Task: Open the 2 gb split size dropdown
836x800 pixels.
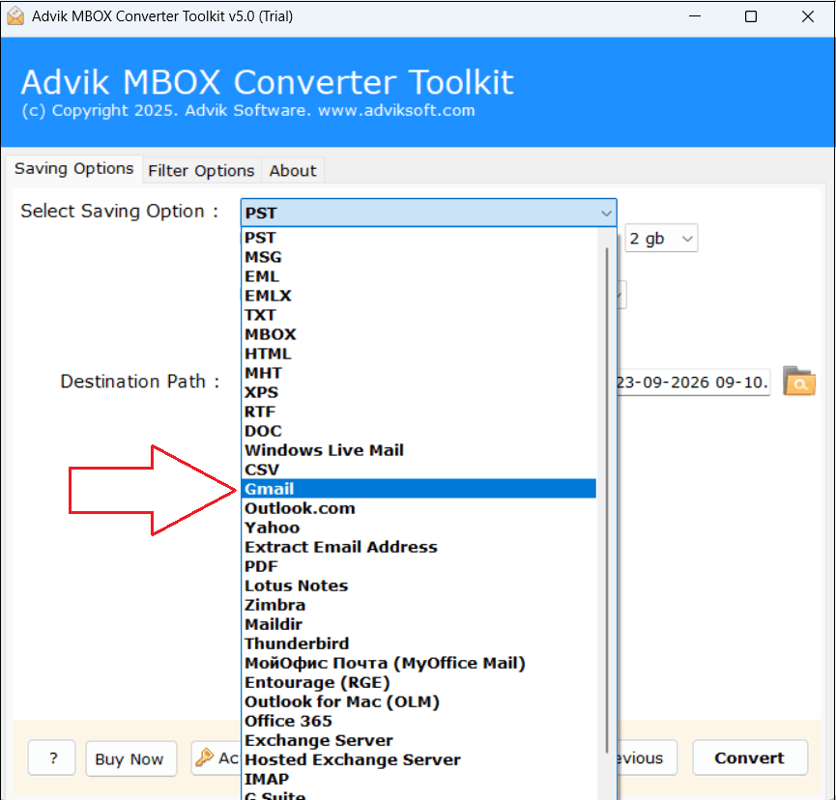Action: (x=661, y=239)
